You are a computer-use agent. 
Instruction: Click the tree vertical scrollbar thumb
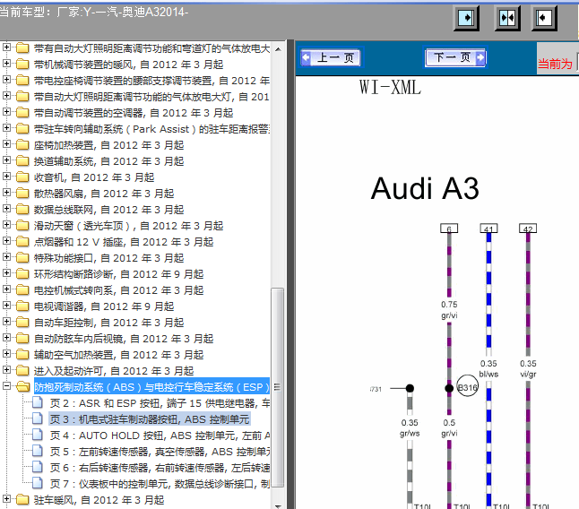tap(278, 387)
